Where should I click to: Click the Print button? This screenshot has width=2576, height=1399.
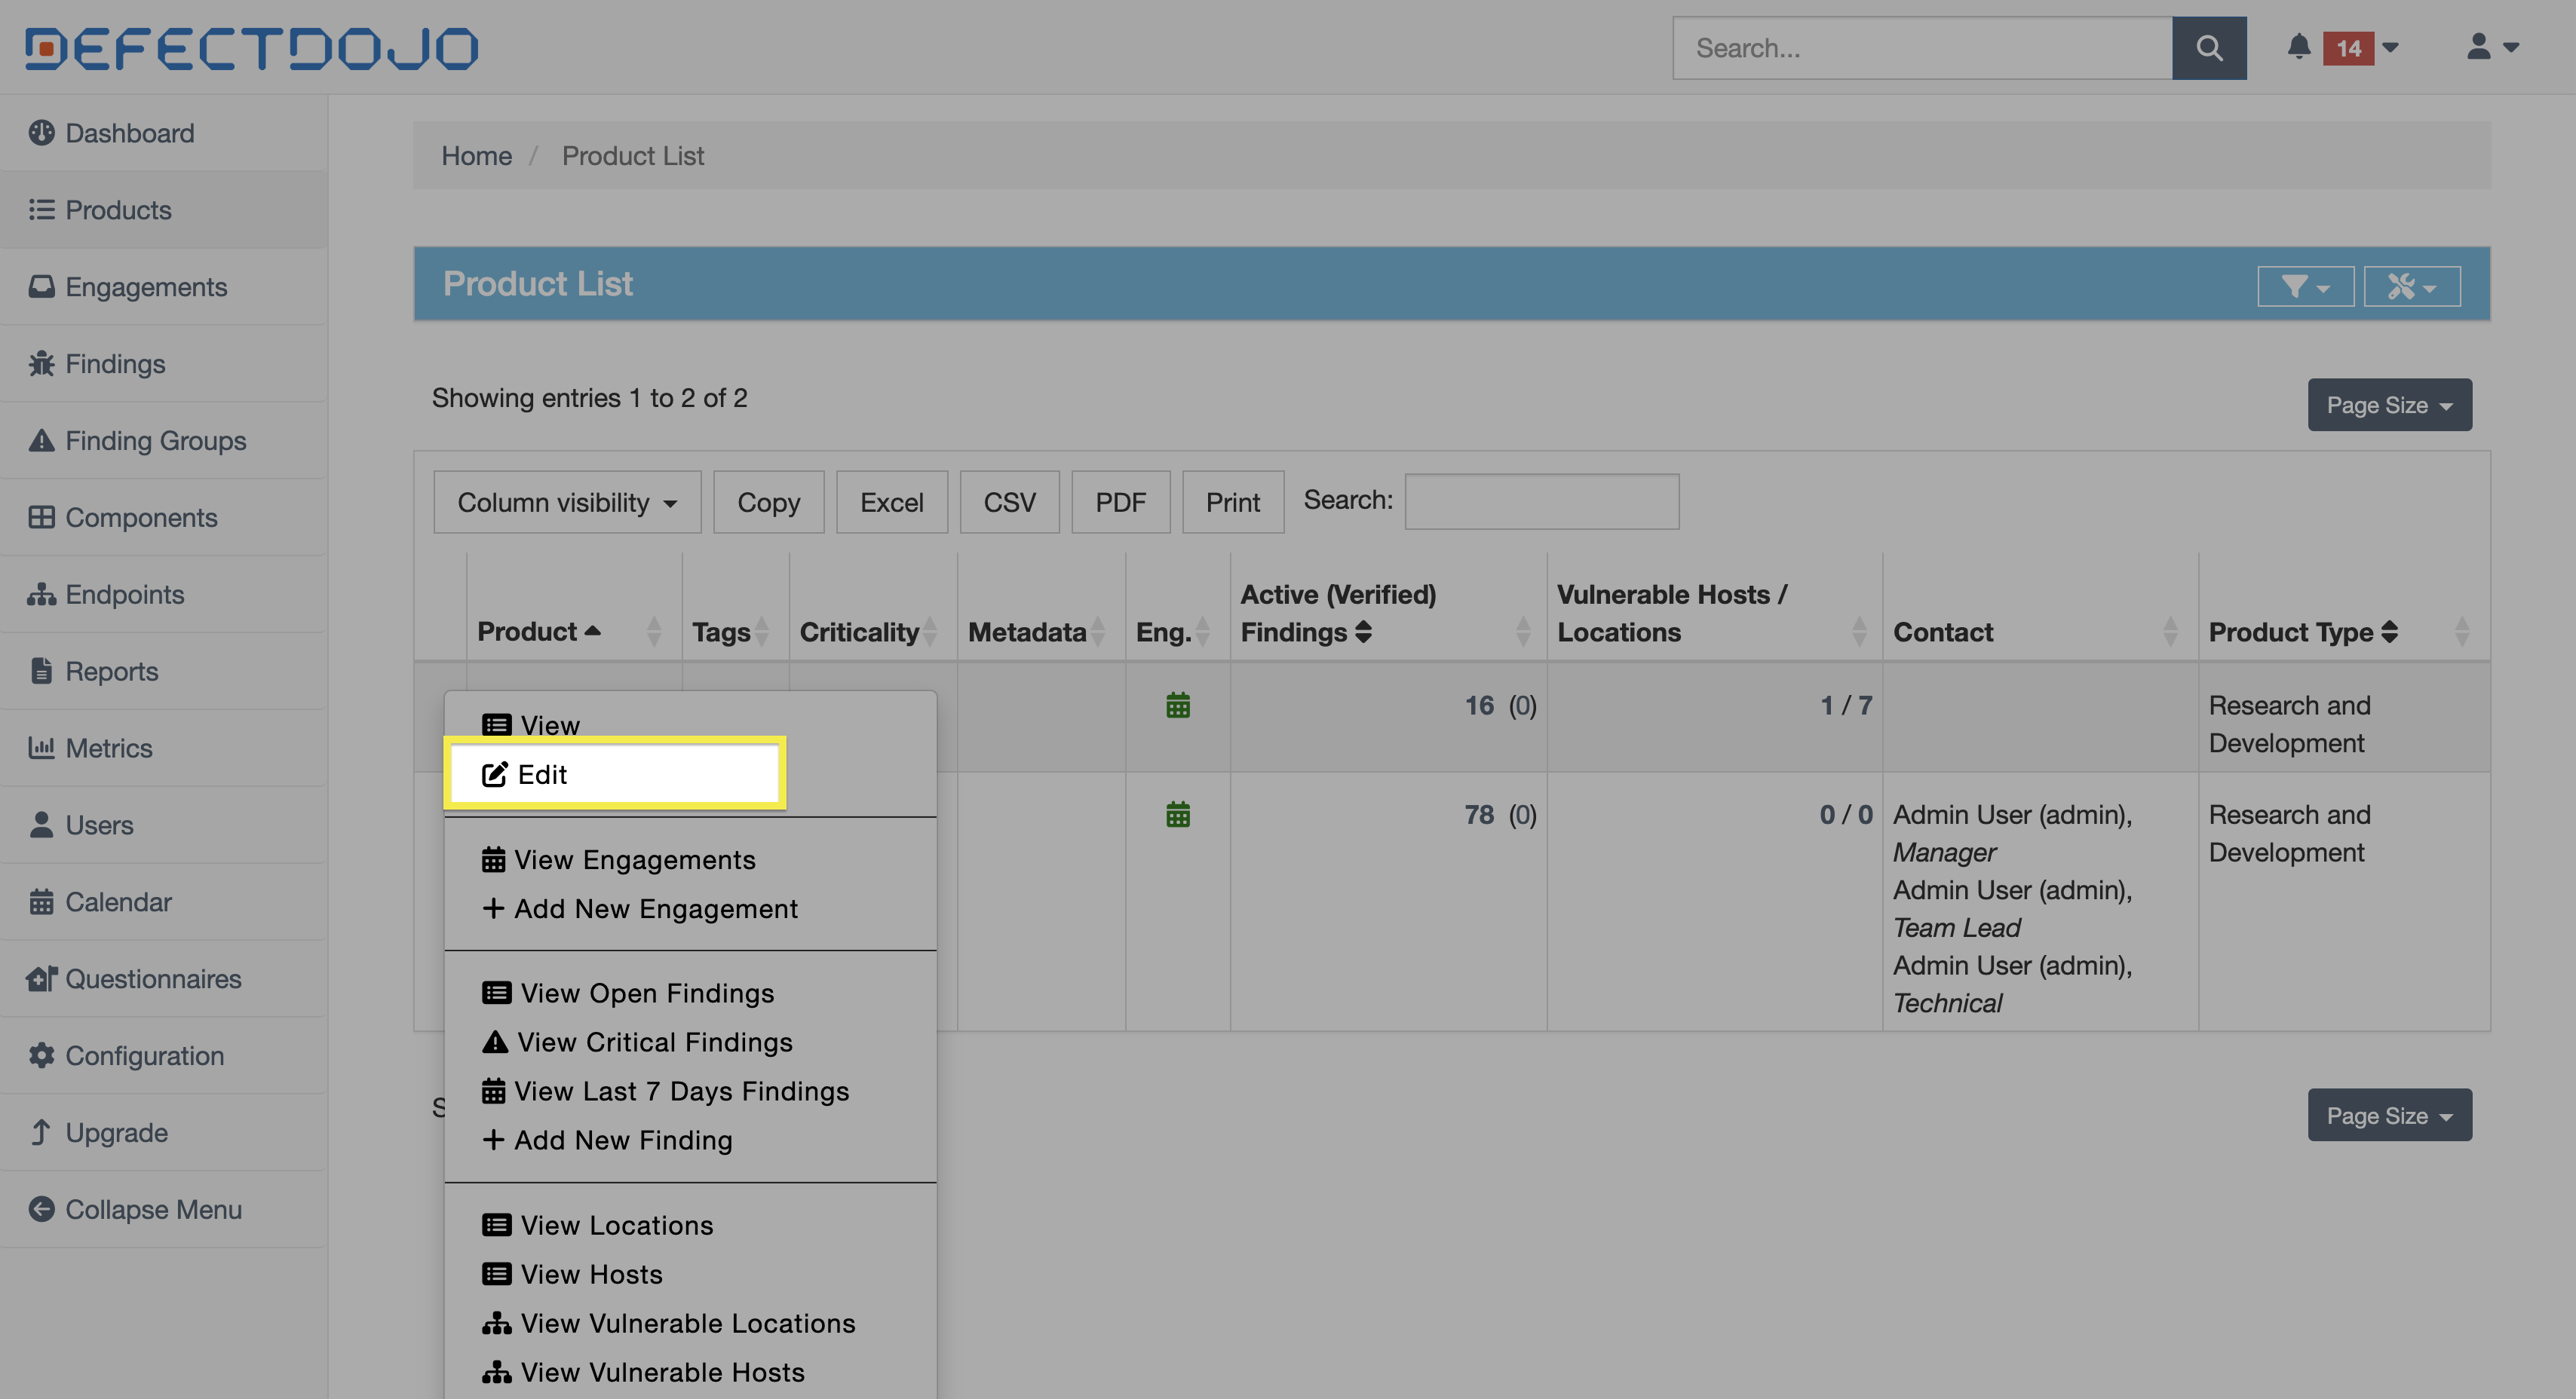[x=1233, y=502]
